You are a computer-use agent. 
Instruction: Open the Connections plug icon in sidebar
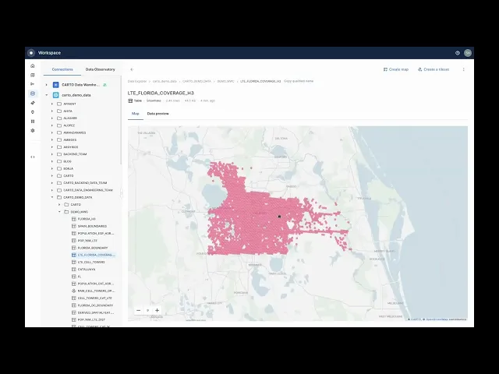tap(33, 103)
